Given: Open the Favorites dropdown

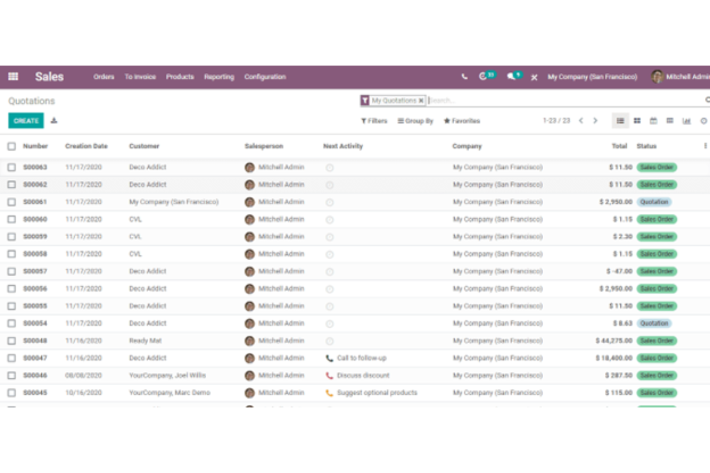Looking at the screenshot, I should click(x=461, y=121).
